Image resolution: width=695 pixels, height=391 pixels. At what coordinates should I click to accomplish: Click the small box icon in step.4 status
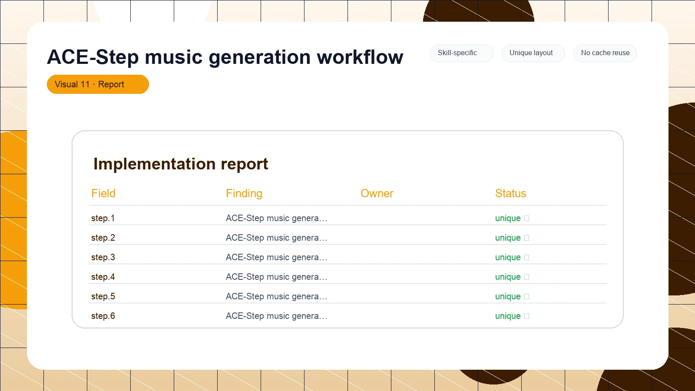pyautogui.click(x=527, y=277)
